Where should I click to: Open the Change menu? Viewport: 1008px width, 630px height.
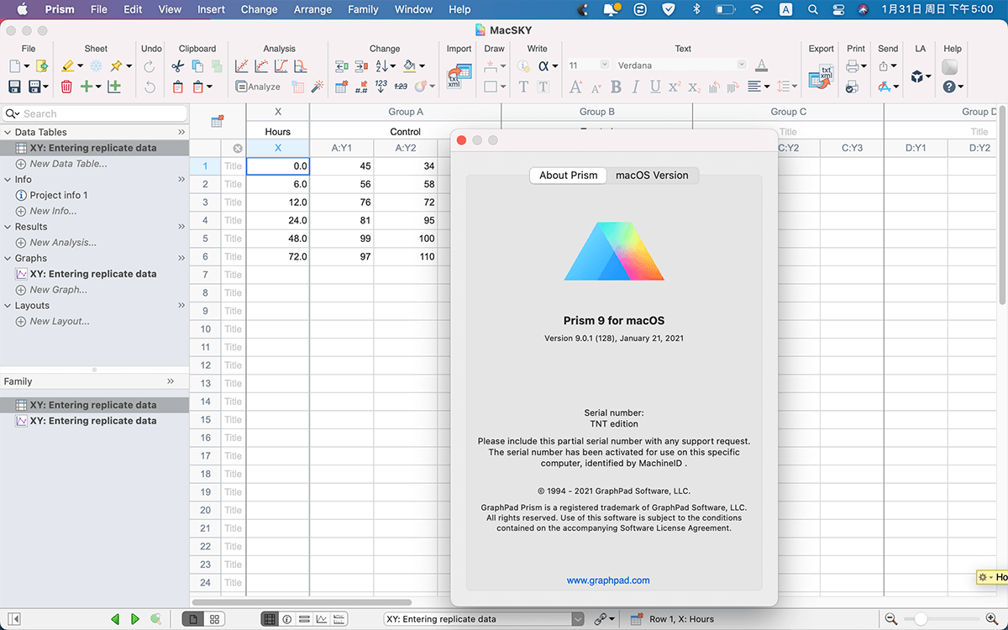(x=259, y=9)
